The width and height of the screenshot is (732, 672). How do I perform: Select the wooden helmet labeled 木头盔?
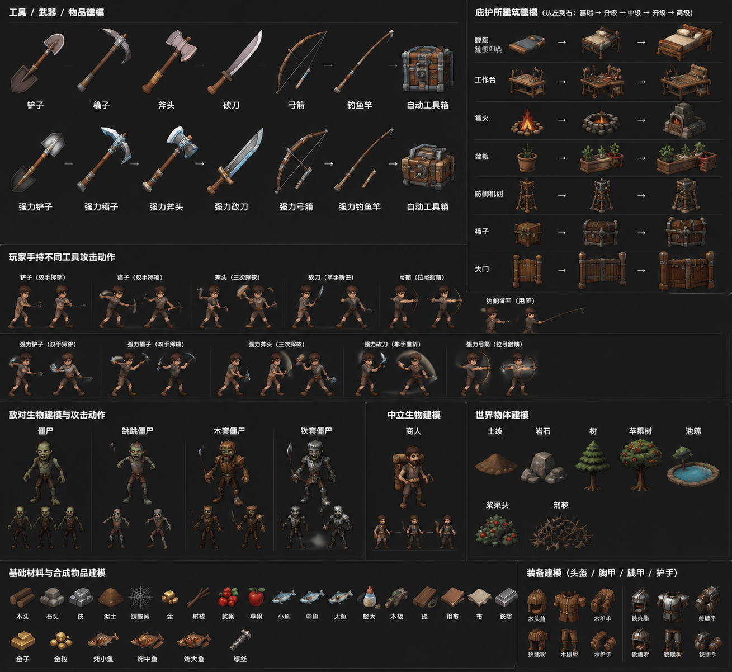537,602
